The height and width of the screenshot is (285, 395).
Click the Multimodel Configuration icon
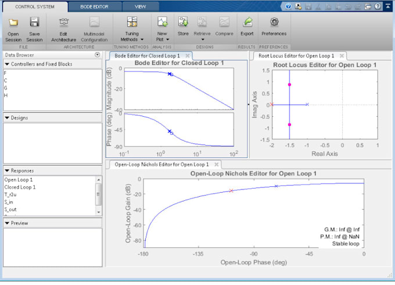click(x=94, y=23)
